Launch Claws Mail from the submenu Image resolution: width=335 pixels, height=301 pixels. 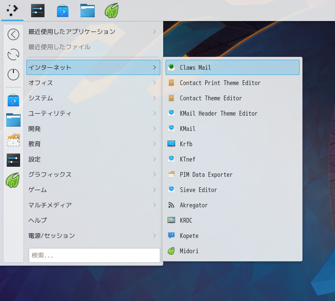click(x=195, y=67)
